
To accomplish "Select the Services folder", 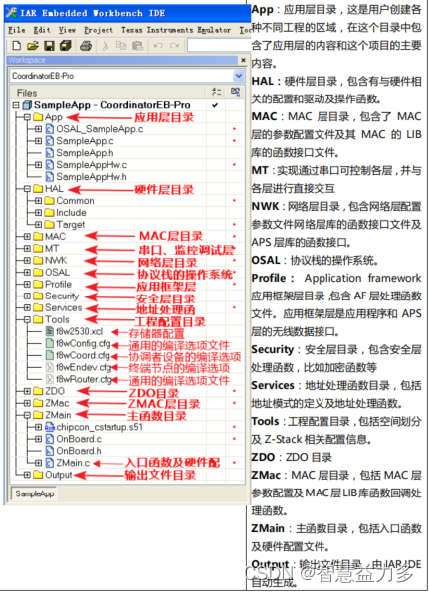I will pyautogui.click(x=63, y=307).
